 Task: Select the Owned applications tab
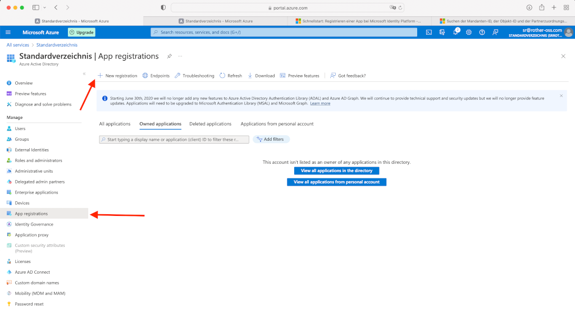click(x=160, y=124)
